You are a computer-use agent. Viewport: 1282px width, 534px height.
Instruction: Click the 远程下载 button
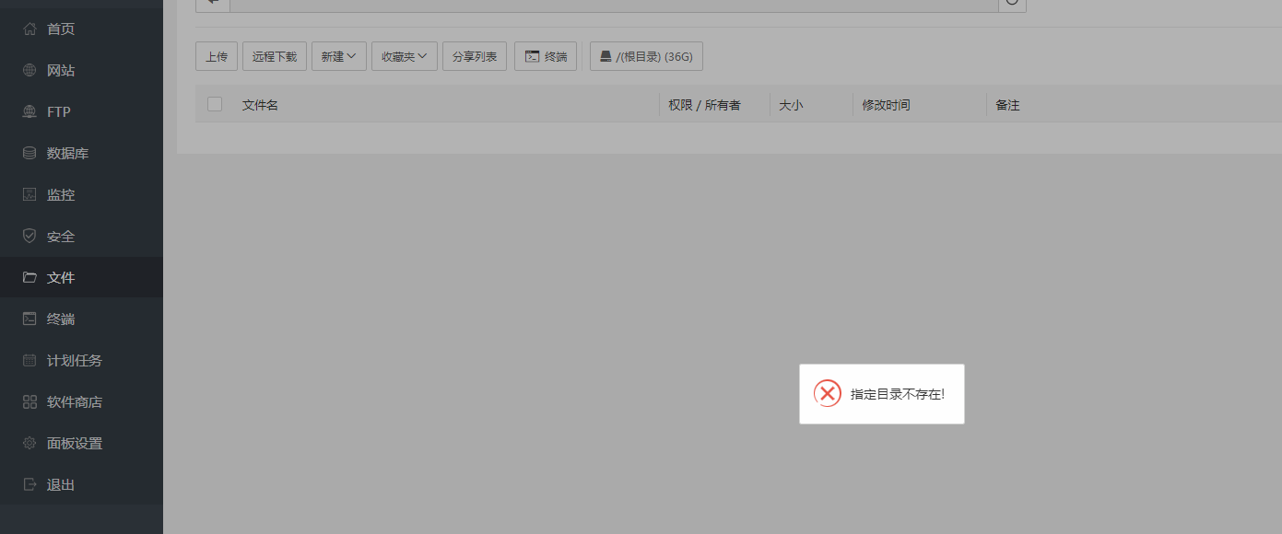click(275, 56)
